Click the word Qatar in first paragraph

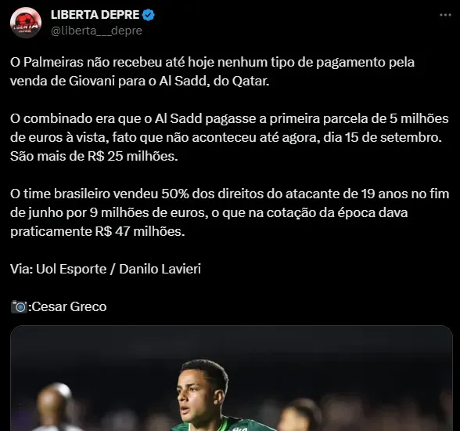click(250, 81)
